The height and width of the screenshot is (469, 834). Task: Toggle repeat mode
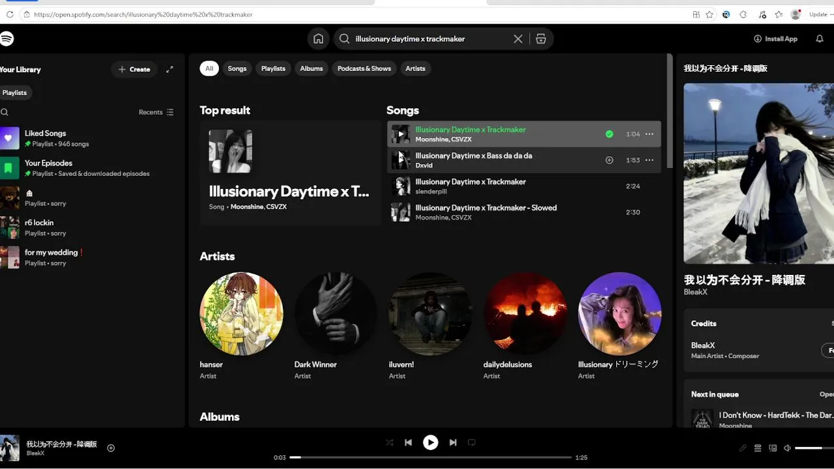coord(472,442)
